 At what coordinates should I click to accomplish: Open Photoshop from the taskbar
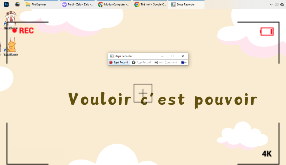[x=6, y=4]
